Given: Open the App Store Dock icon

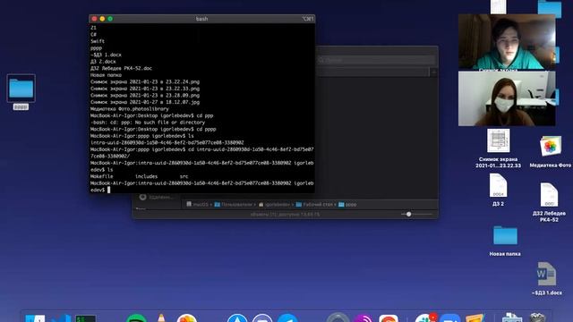Looking at the screenshot, I should 237,318.
